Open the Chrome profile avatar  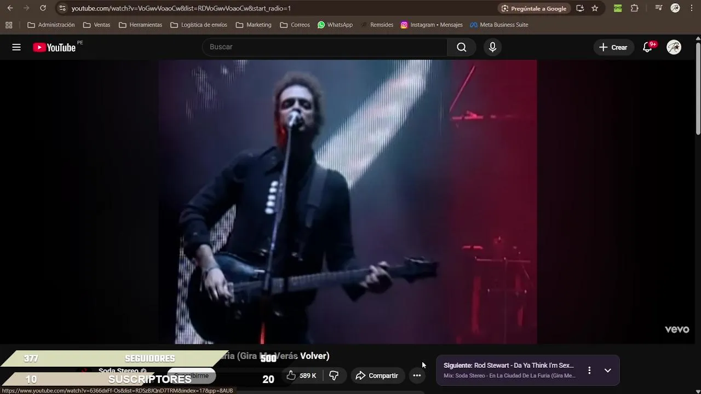675,8
